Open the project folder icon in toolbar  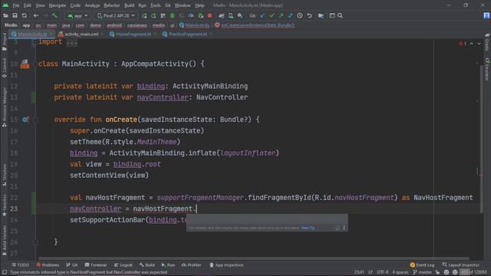click(x=5, y=15)
